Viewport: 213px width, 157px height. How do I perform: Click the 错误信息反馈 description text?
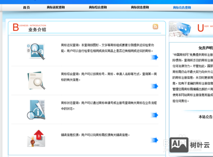tap(95, 135)
